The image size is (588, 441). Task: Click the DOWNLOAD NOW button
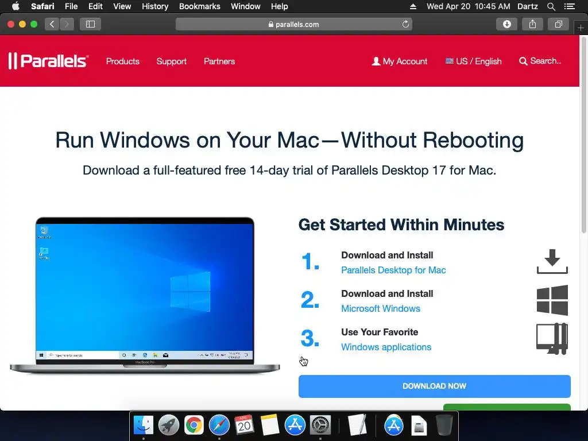[434, 386]
